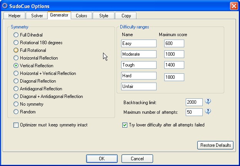Screen dimensions: 240x166
Task: Click the Cancel button
Action: pyautogui.click(x=137, y=159)
